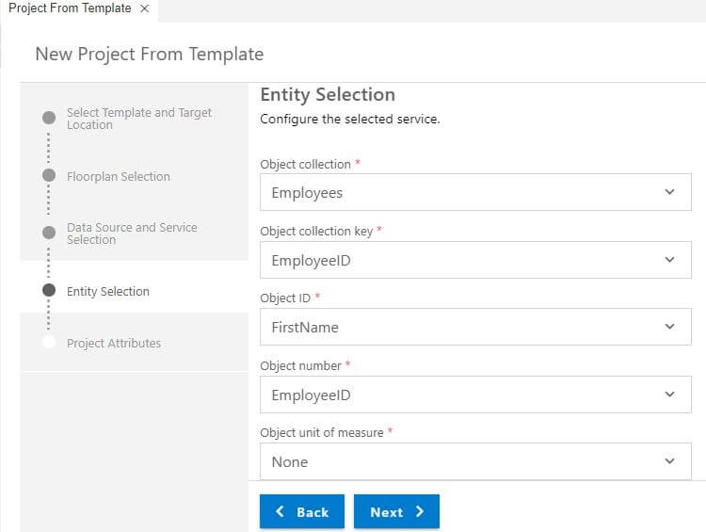The width and height of the screenshot is (706, 532).
Task: Click the Data Source step circle
Action: [x=49, y=233]
